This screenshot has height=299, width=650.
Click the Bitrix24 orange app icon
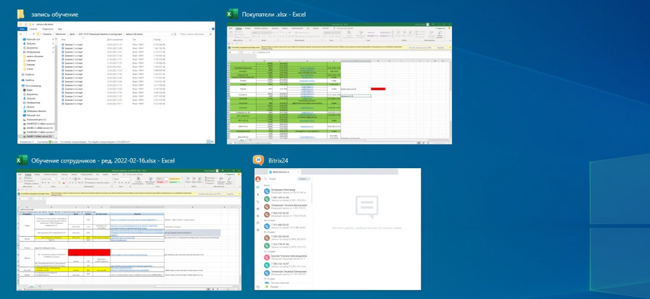(258, 160)
